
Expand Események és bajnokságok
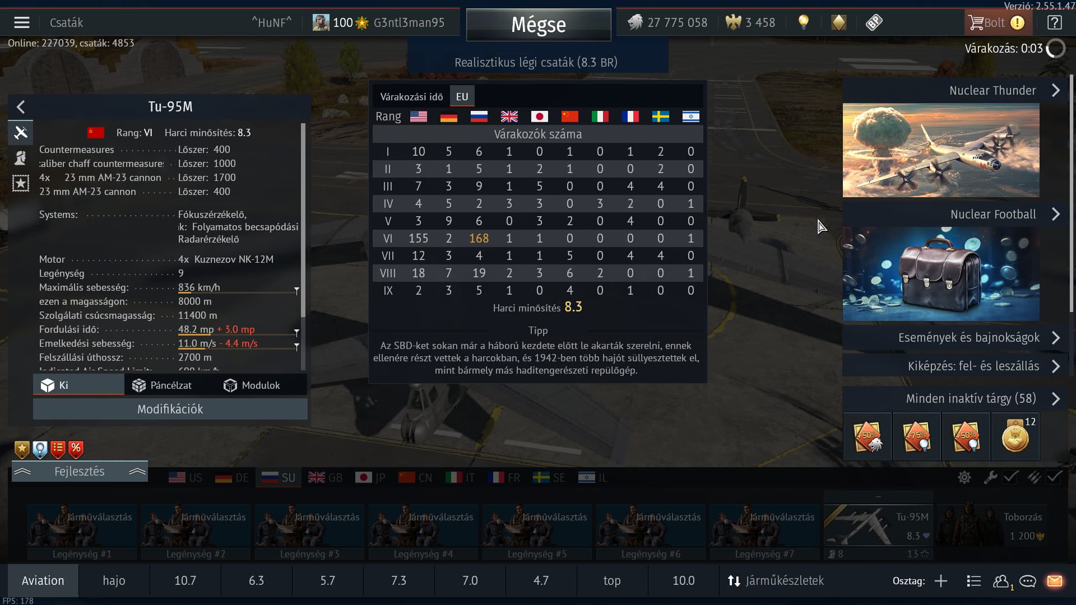click(x=979, y=337)
